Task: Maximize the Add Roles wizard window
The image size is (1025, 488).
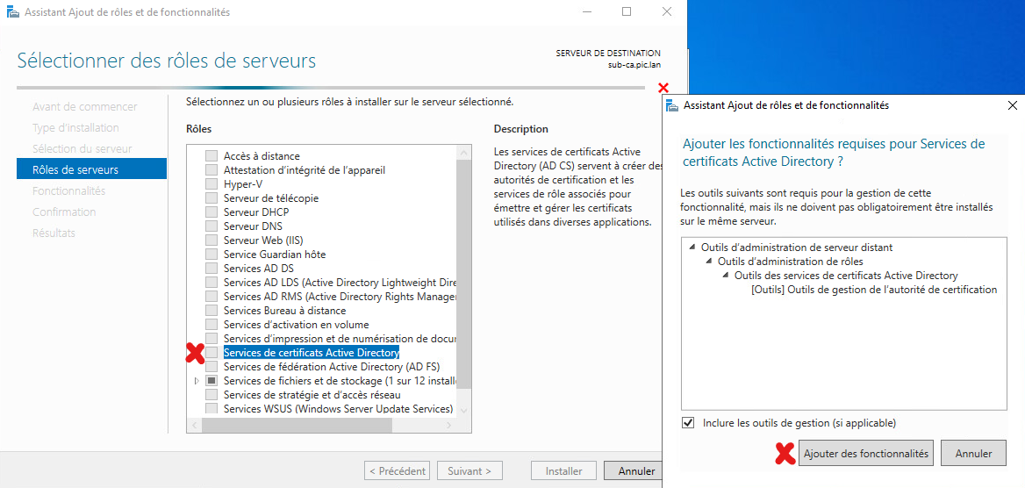Action: pos(627,12)
